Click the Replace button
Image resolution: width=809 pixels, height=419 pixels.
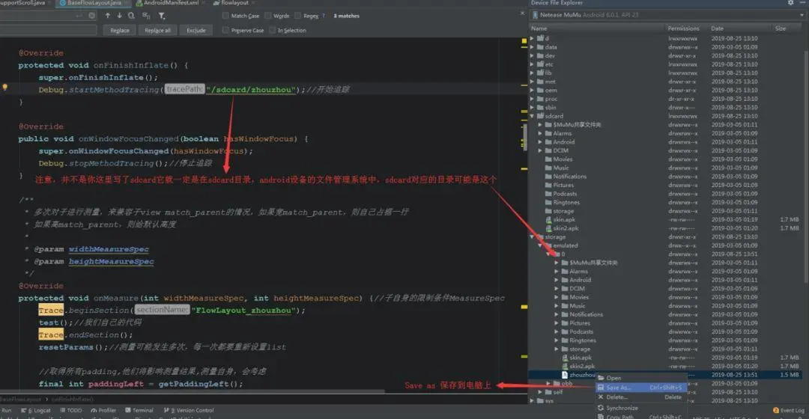(120, 31)
